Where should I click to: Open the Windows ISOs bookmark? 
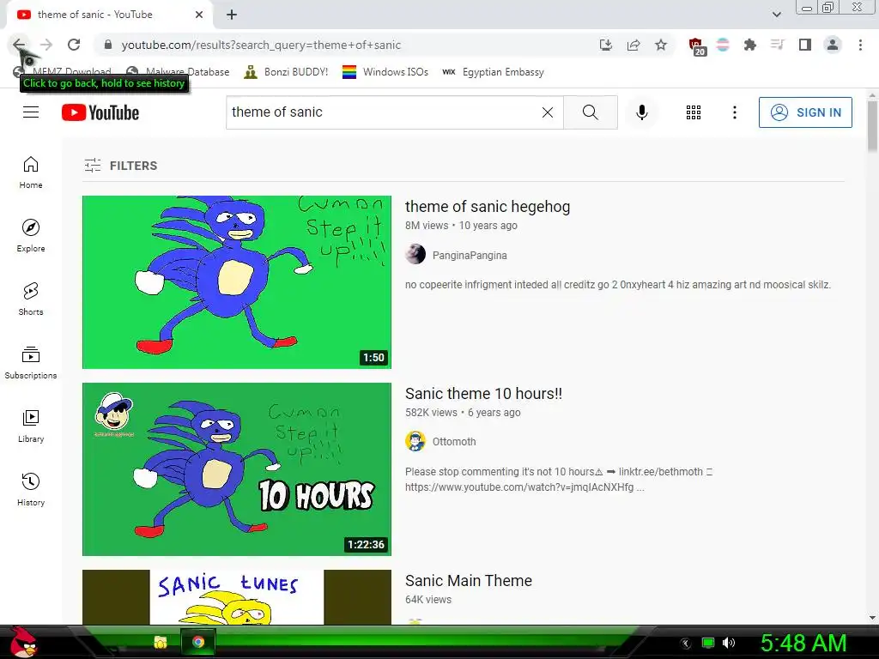point(385,72)
